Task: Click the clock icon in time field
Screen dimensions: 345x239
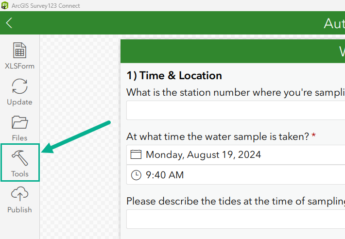Action: 136,175
